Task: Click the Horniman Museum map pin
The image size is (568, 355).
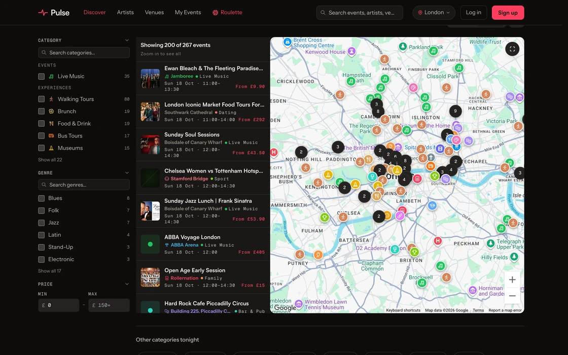Action: (472, 290)
